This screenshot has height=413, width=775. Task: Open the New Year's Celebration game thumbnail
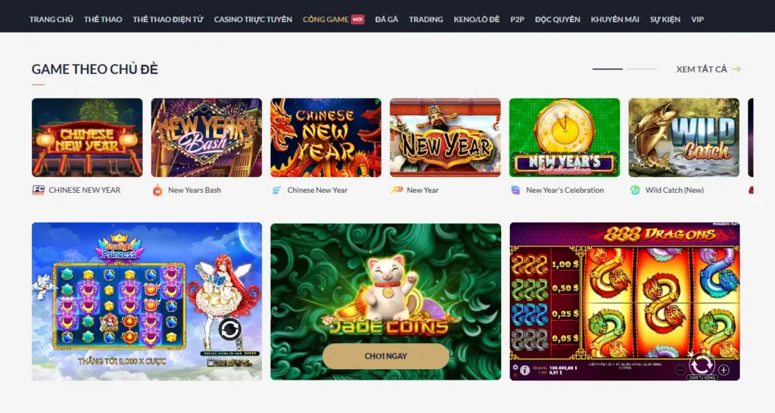[565, 138]
